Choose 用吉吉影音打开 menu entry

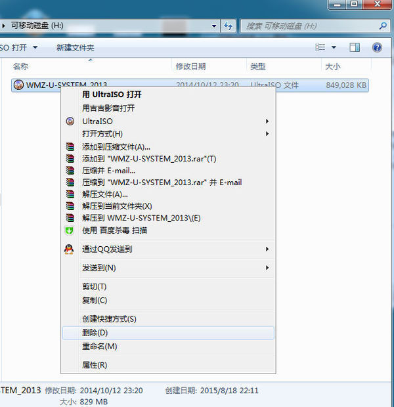coord(168,108)
